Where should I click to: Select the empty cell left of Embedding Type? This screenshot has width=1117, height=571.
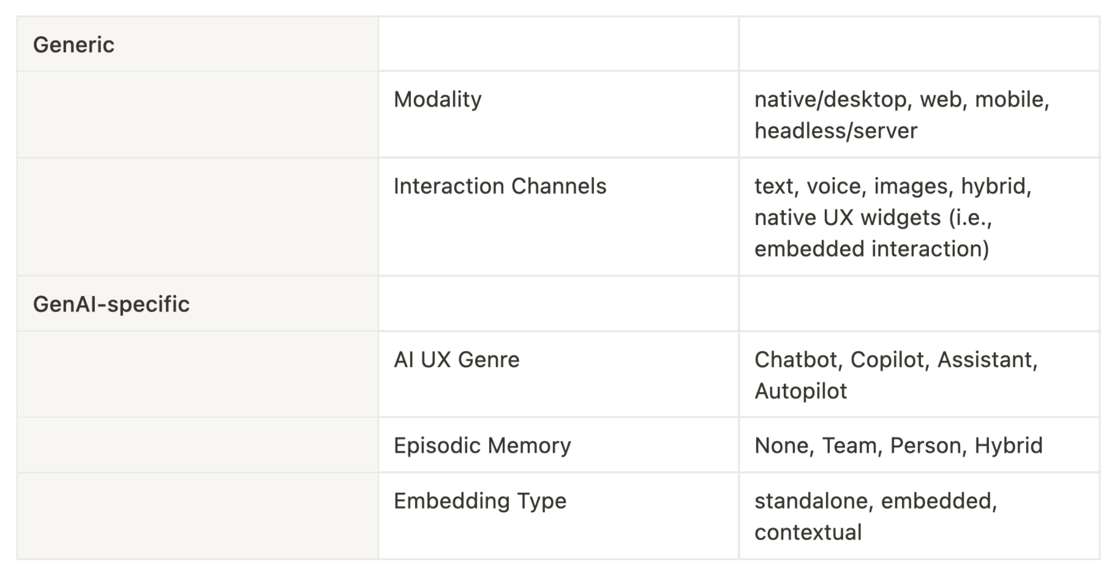197,516
